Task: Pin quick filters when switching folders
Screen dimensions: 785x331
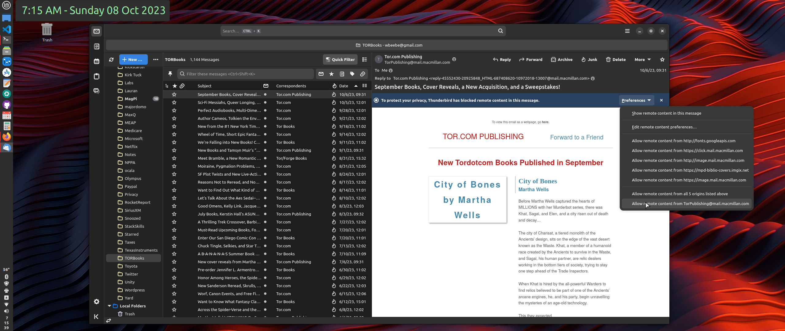Action: (170, 74)
